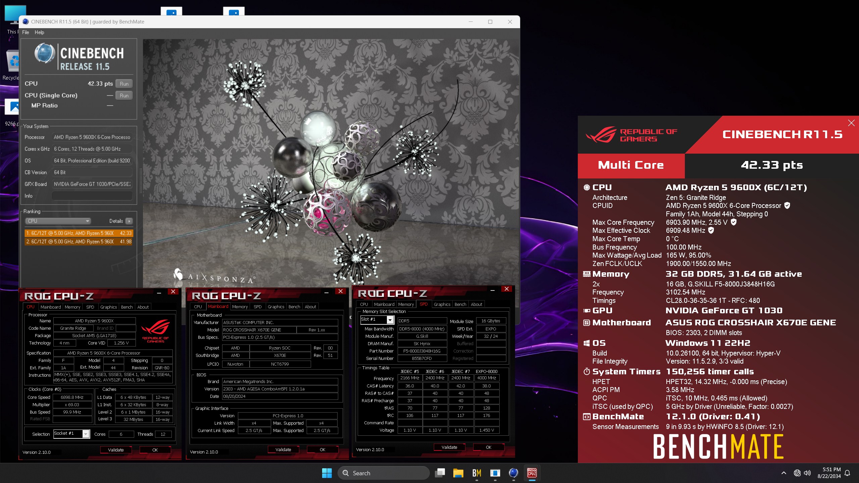The width and height of the screenshot is (859, 483).
Task: Click the Core Speed 6898.8 MHz value
Action: coord(72,397)
